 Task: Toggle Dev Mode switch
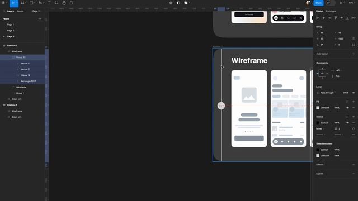point(331,3)
